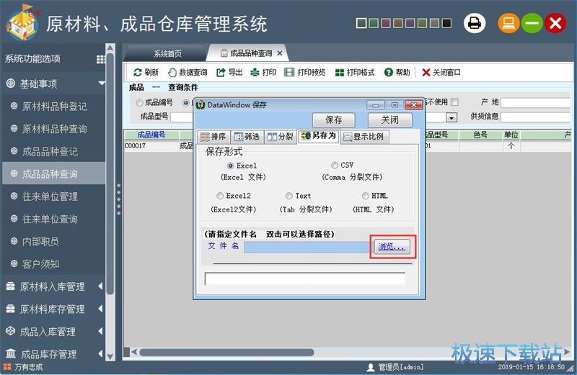Open 客户须知 in the sidebar
This screenshot has width=577, height=375.
tap(40, 263)
